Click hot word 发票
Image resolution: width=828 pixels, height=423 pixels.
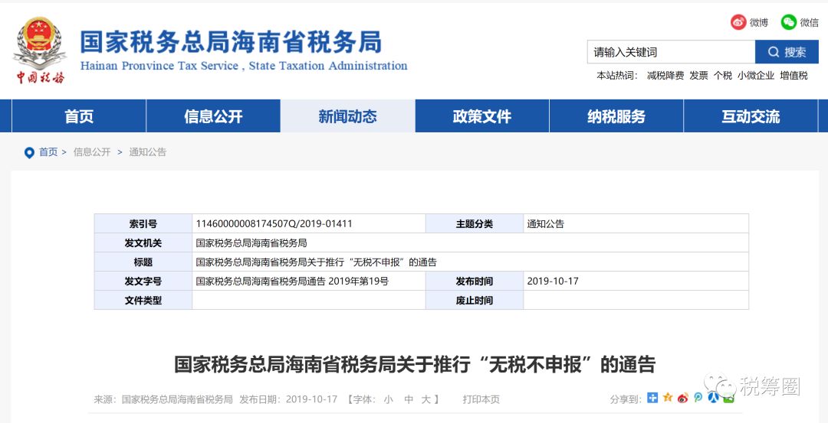(698, 76)
